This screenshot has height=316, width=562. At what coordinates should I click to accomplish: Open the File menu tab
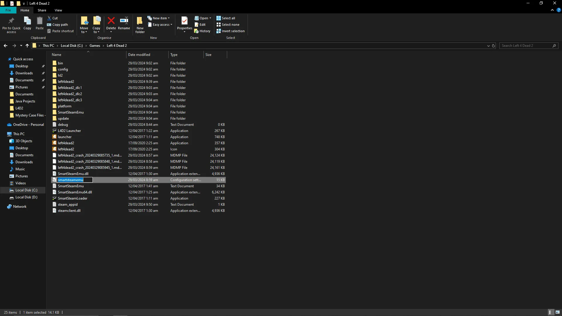[8, 10]
